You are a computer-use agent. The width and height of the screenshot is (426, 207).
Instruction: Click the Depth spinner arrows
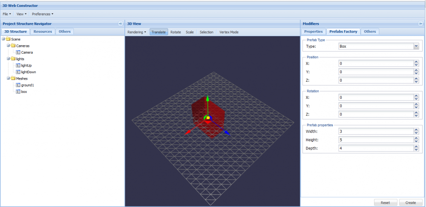tap(416, 148)
